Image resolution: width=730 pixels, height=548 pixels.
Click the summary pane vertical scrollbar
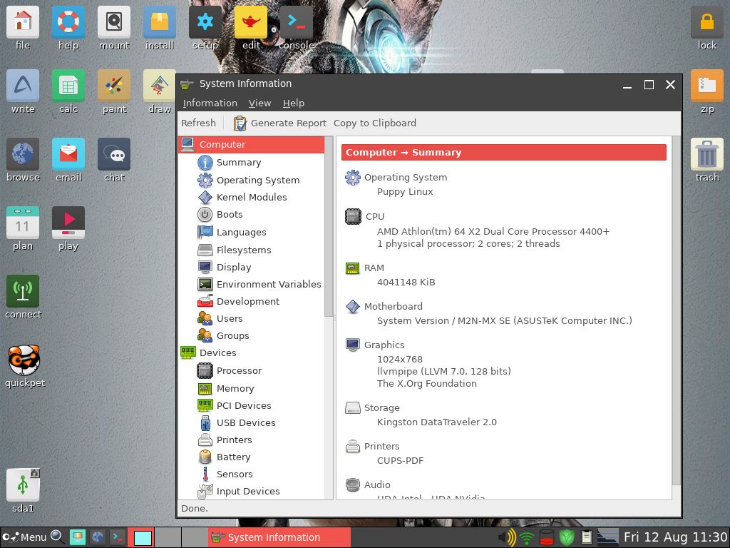point(676,310)
